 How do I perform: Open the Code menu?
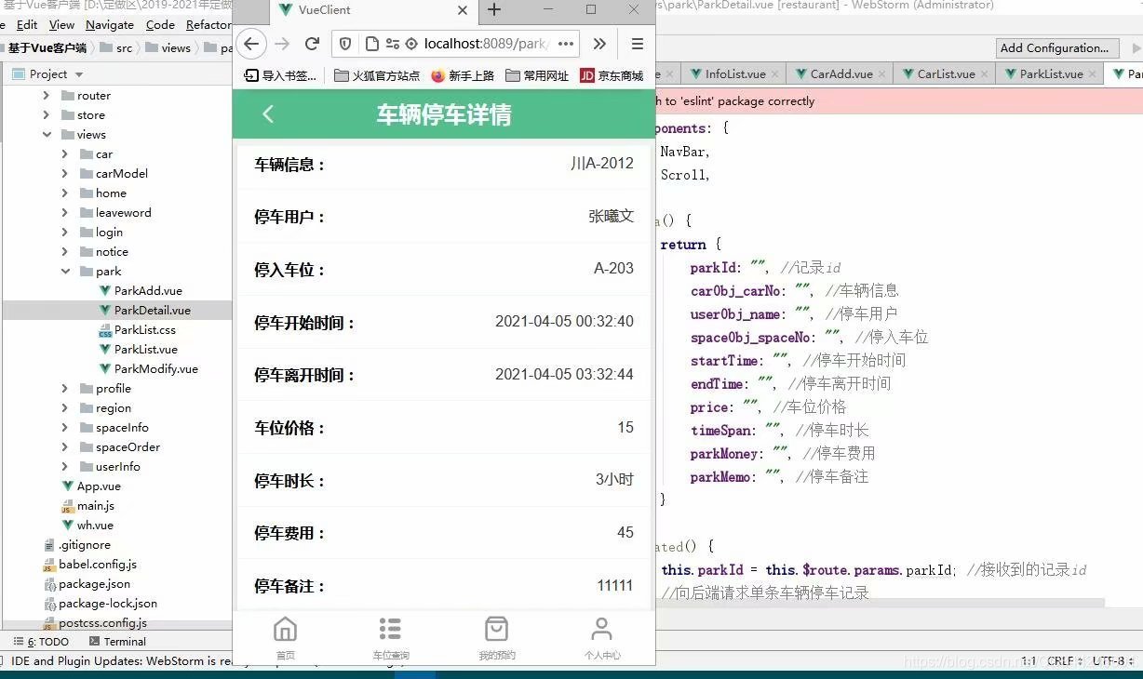[x=160, y=24]
